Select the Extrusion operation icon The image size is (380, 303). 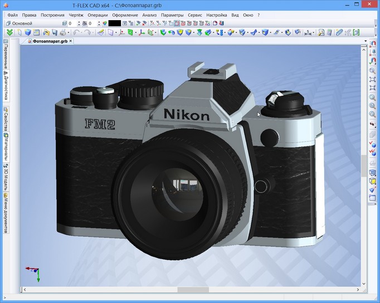click(163, 32)
